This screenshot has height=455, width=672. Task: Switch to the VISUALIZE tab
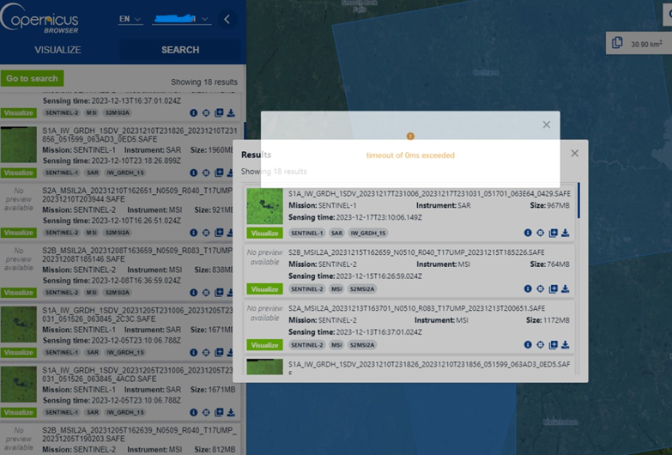pos(58,50)
